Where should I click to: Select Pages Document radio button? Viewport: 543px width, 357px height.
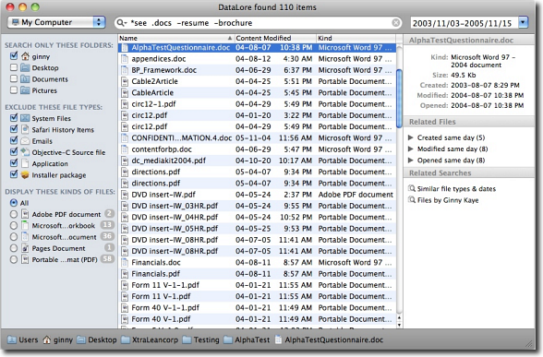[14, 248]
